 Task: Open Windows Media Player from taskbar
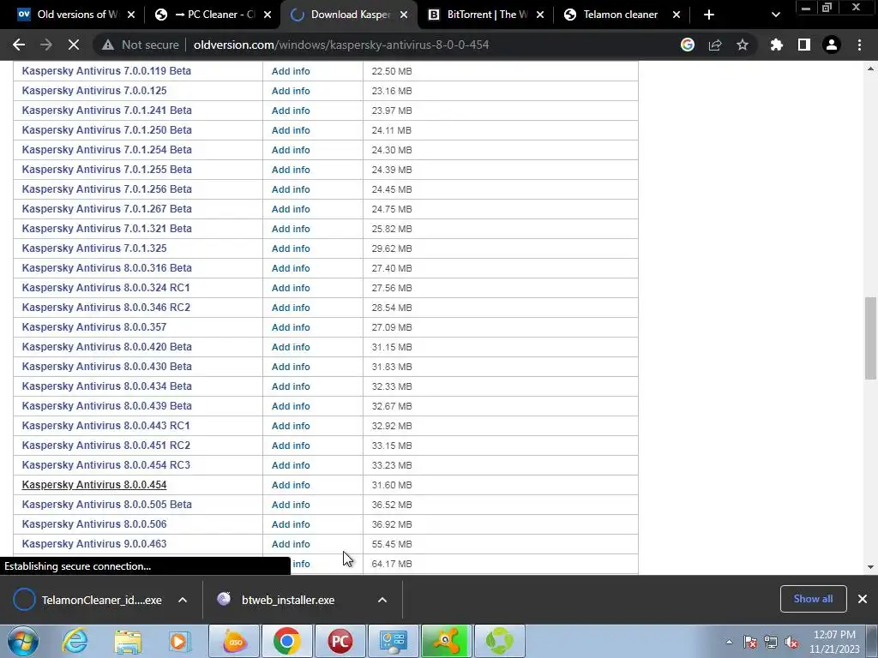coord(180,641)
